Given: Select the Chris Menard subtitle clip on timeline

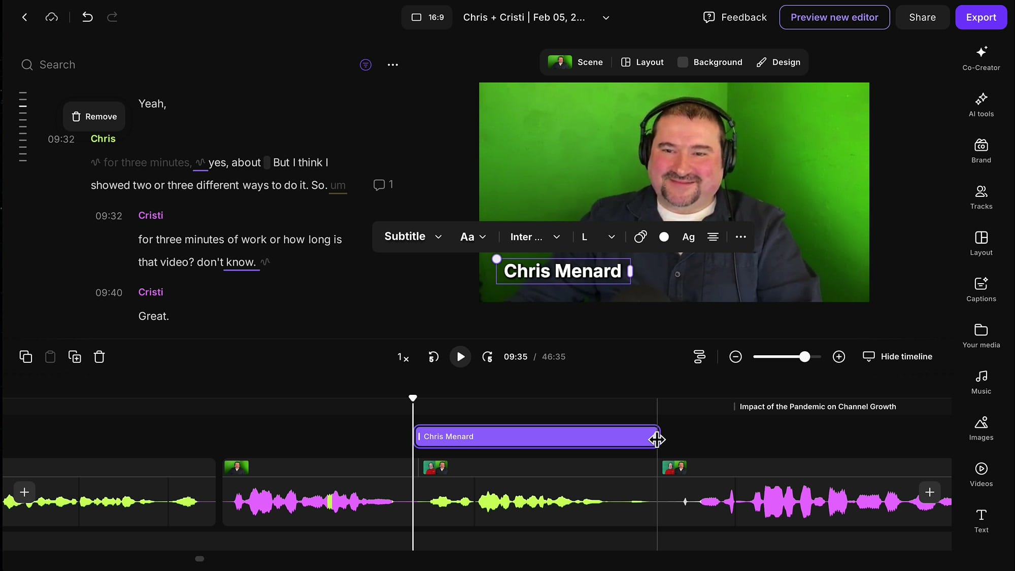Looking at the screenshot, I should click(x=535, y=436).
